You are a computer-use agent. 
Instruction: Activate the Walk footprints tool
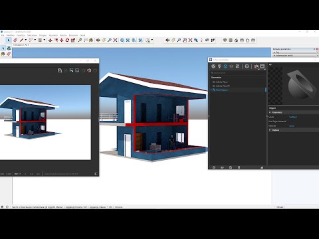pyautogui.click(x=213, y=40)
